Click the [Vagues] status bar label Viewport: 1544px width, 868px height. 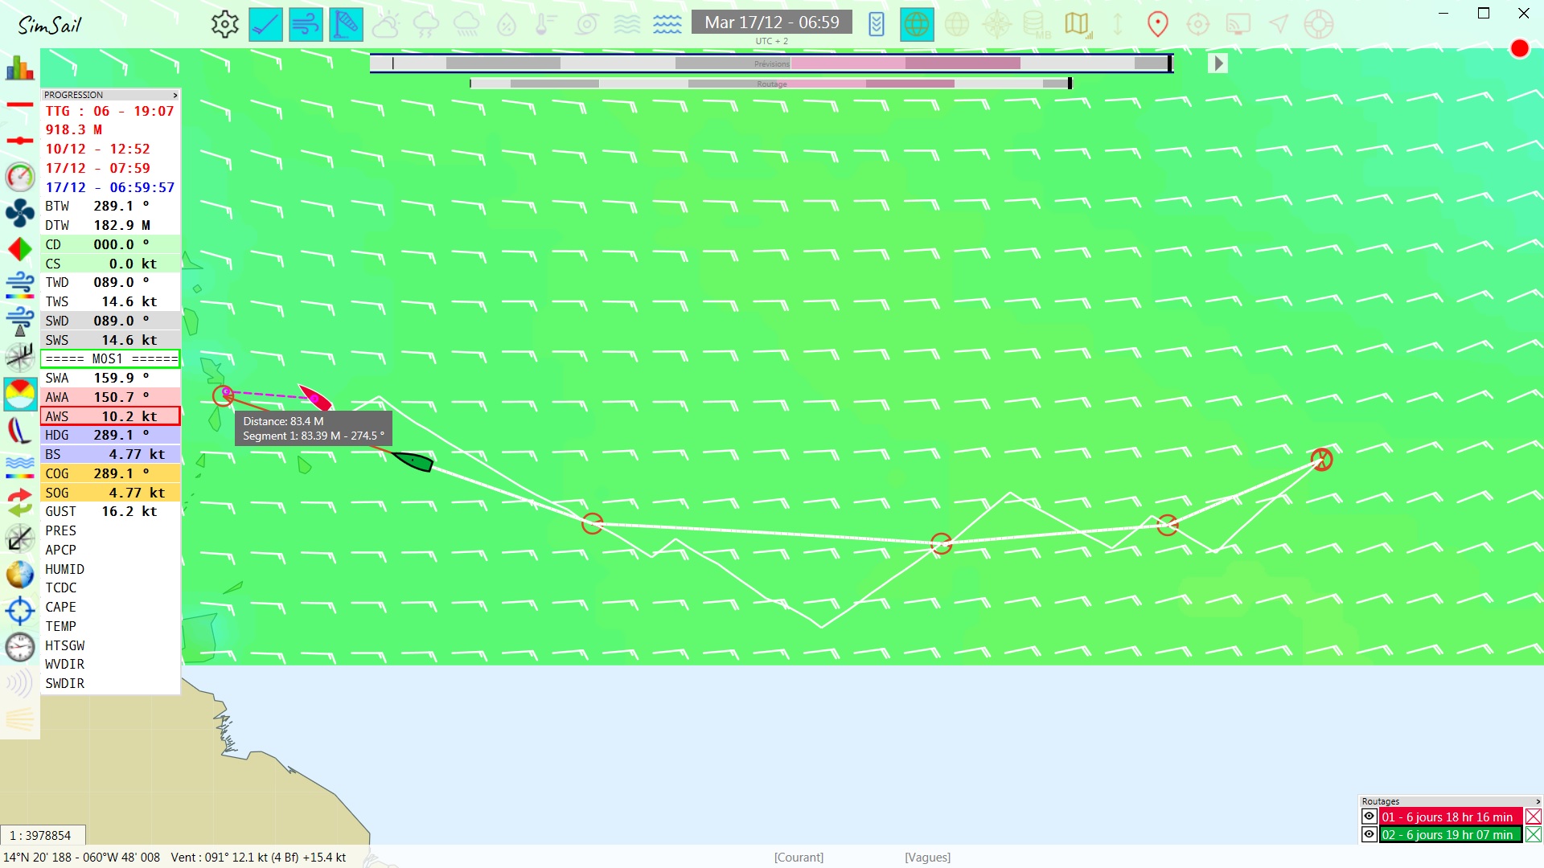coord(927,858)
